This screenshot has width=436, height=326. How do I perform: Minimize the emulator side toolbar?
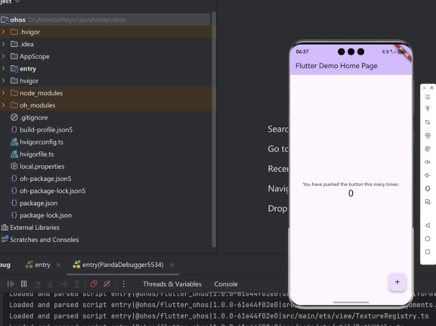pyautogui.click(x=424, y=88)
